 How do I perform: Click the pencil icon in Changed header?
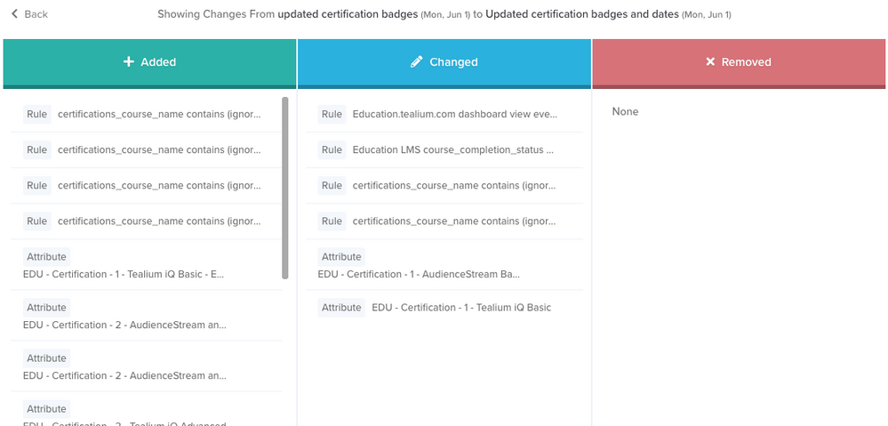point(416,62)
